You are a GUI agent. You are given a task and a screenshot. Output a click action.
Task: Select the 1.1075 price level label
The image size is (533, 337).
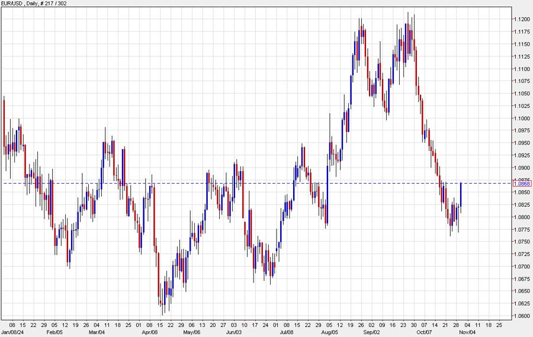pos(522,81)
